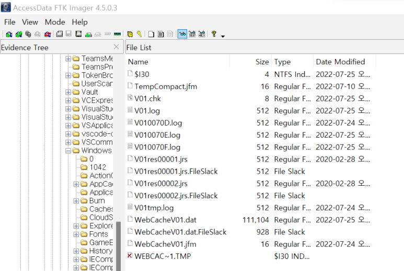Click the Capture Memory chip icon
404x271 pixels.
pos(118,34)
